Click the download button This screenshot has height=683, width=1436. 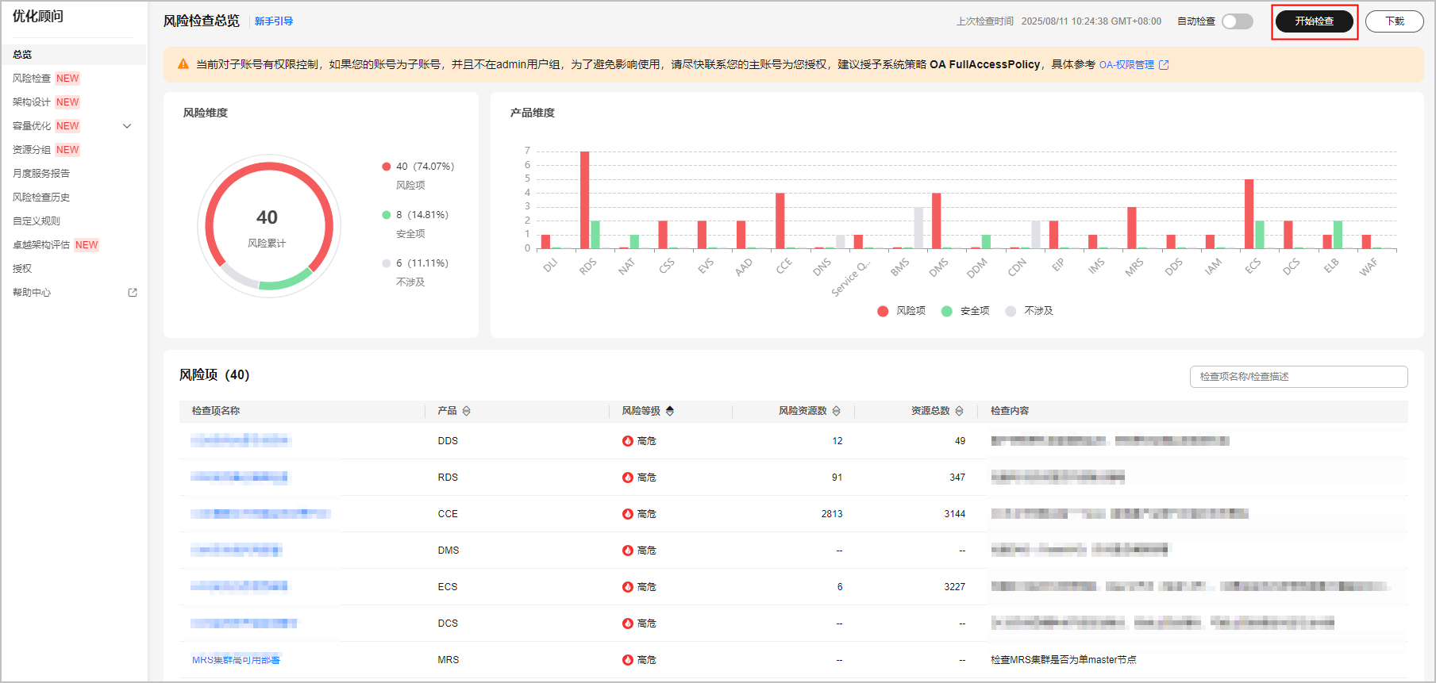(1394, 21)
